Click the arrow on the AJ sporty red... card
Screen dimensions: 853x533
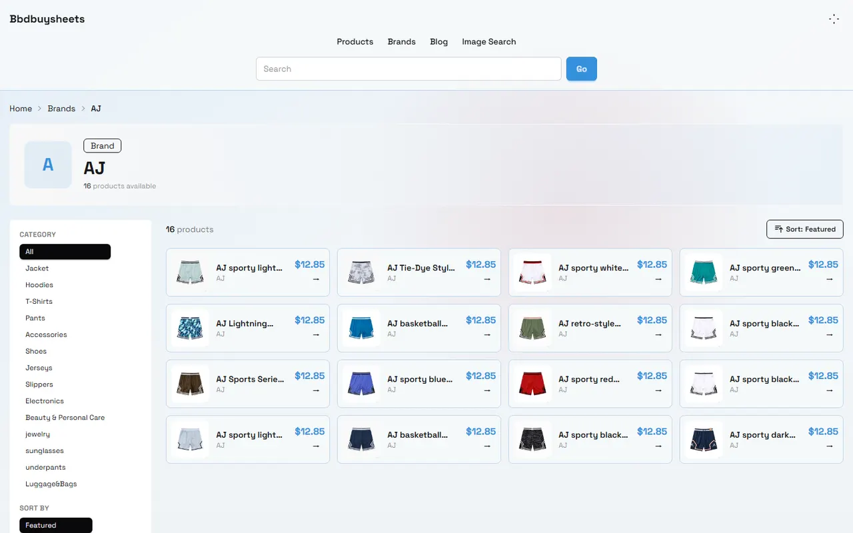coord(658,390)
